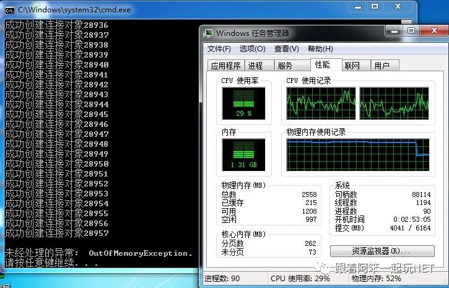Click the second CPU 使用记录 graph
Screen dimensions: 449x288
[x=395, y=103]
